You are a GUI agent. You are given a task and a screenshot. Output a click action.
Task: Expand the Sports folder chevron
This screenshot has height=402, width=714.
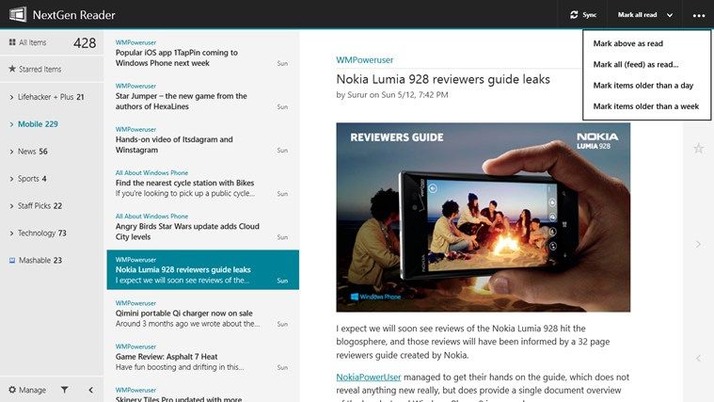tap(11, 179)
